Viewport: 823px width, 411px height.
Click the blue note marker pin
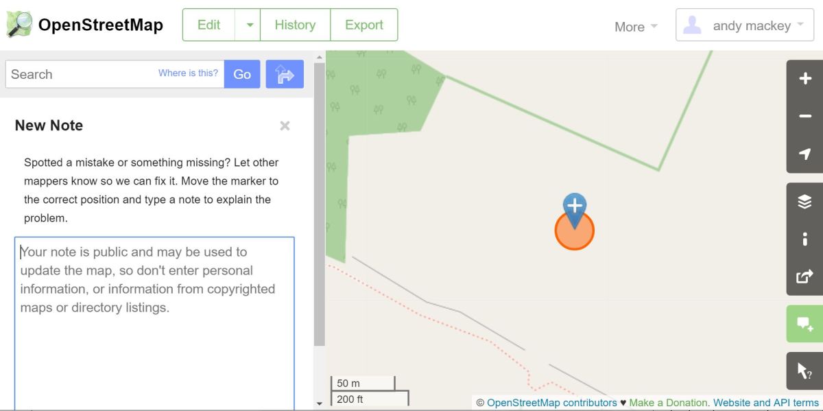[575, 211]
